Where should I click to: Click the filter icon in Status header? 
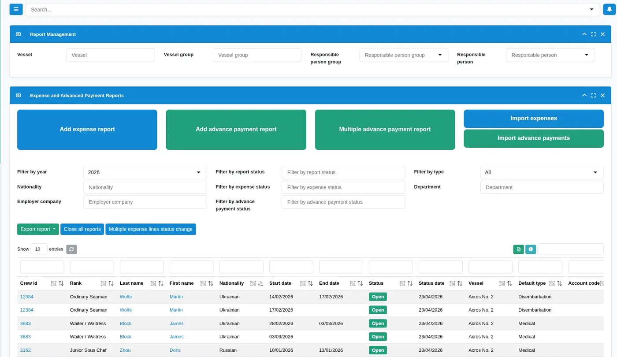402,283
